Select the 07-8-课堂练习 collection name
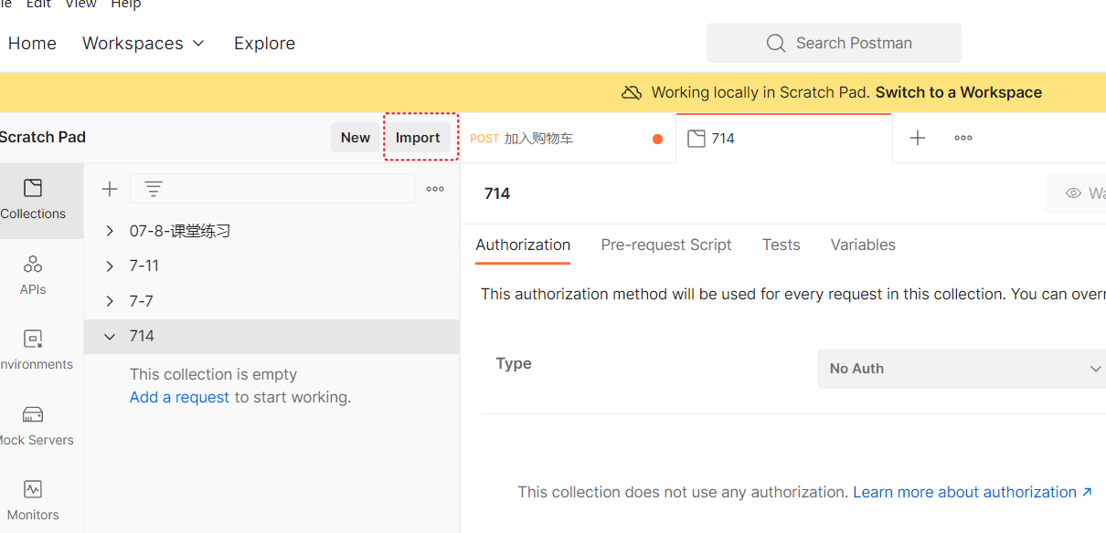 180,231
